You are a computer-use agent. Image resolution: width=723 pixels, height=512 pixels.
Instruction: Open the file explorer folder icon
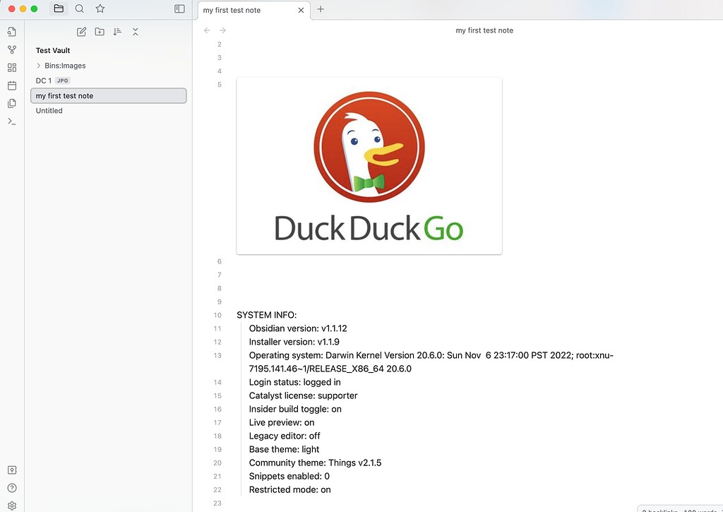click(x=59, y=8)
